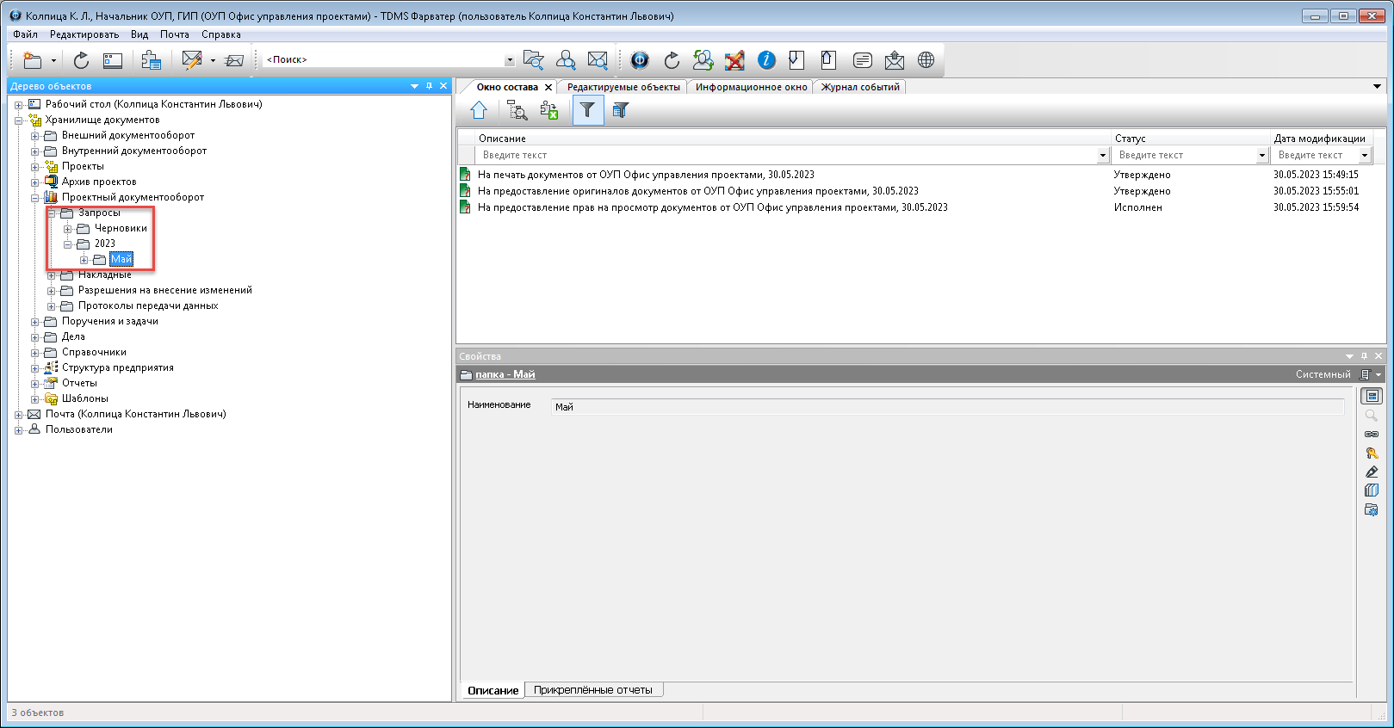Click open envelope with arrow icon
The image size is (1394, 728).
pyautogui.click(x=895, y=60)
